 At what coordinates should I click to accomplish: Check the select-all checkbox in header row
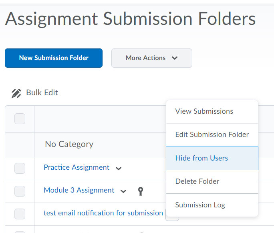(20, 119)
